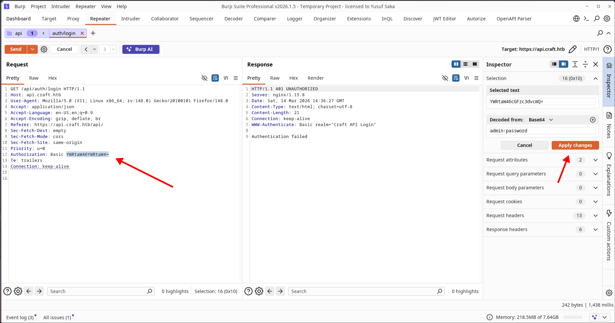This screenshot has height=323, width=615.
Task: Toggle word wrap in Response panel
Action: pos(456,78)
